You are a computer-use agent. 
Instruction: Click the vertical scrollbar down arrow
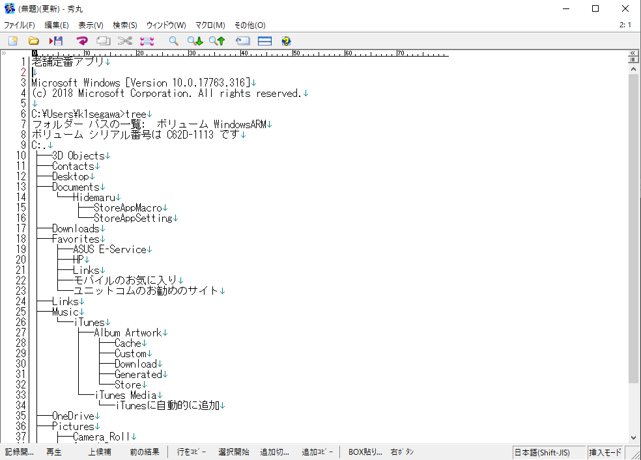633,437
